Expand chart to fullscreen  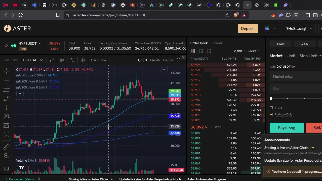click(179, 60)
